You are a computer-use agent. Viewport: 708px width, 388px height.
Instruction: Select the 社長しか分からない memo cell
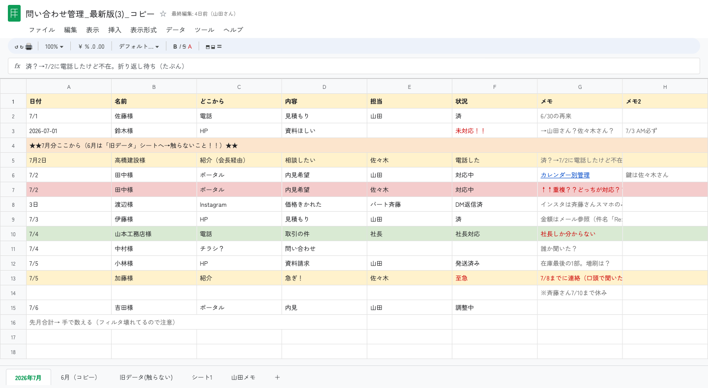tap(580, 234)
